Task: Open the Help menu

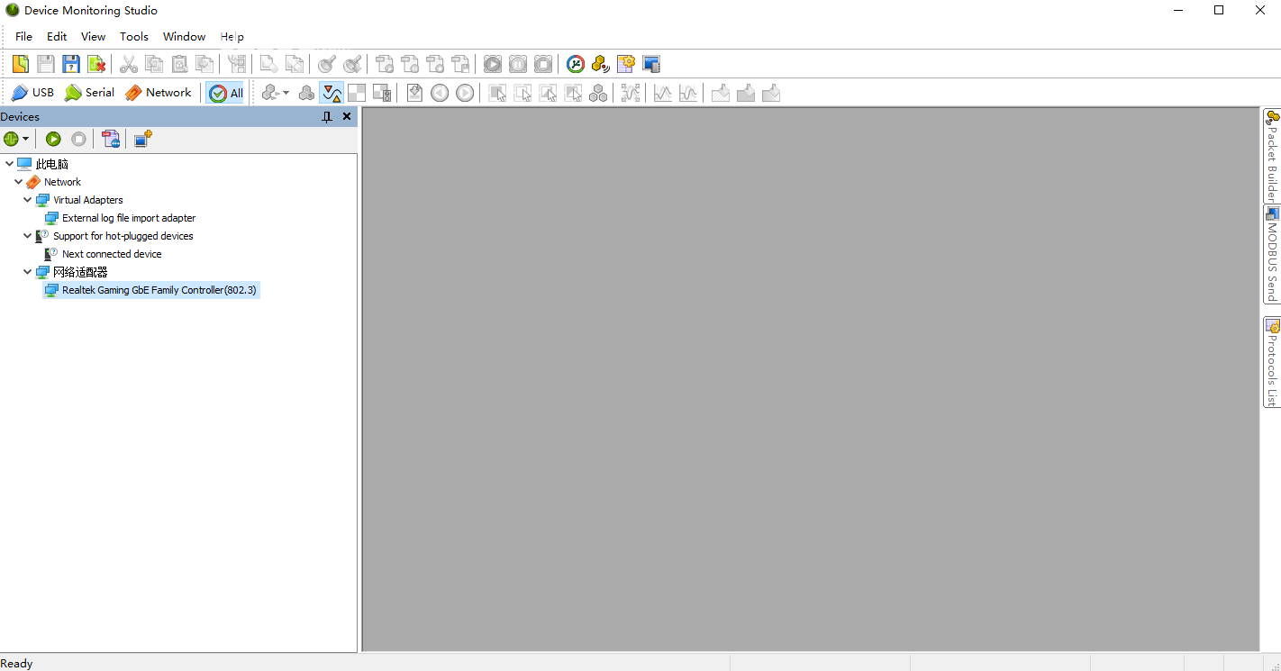Action: pyautogui.click(x=232, y=36)
